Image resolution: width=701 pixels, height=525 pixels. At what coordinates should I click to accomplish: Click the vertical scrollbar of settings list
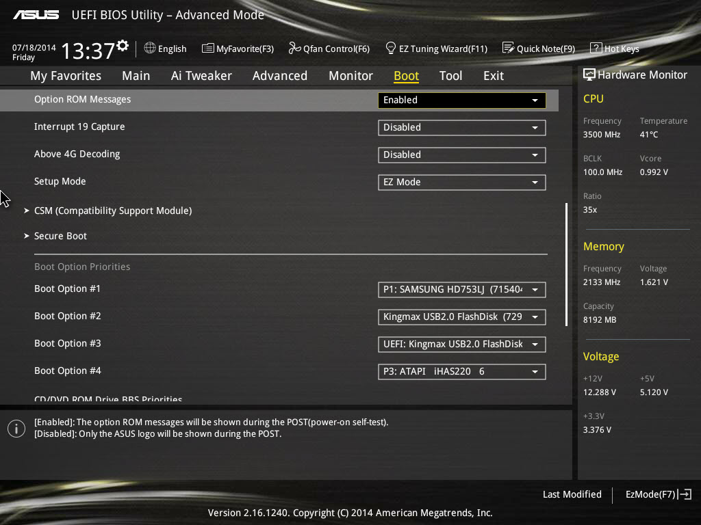click(566, 265)
